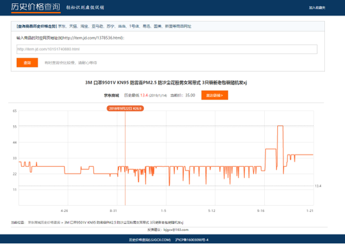This screenshot has width=345, height=244.
Task: Click the 8-31 date label on the chart axis
Action: pyautogui.click(x=113, y=211)
